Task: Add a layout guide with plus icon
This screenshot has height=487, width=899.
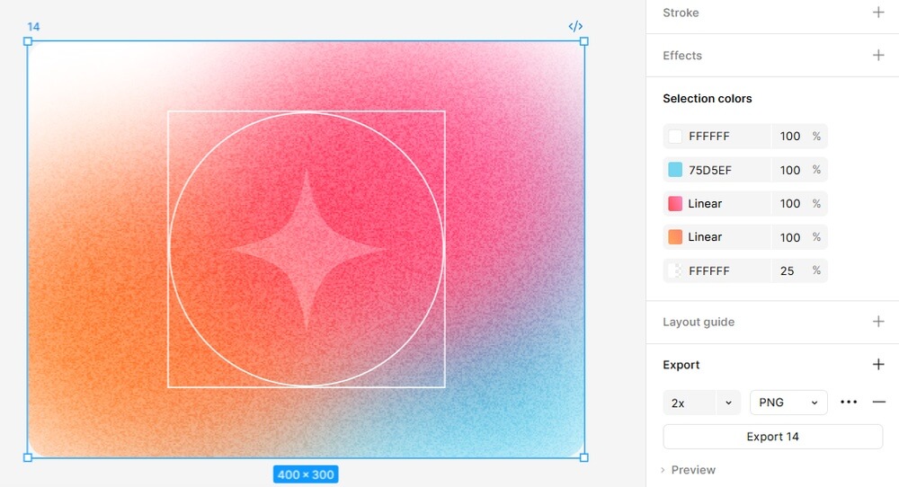Action: pos(878,322)
